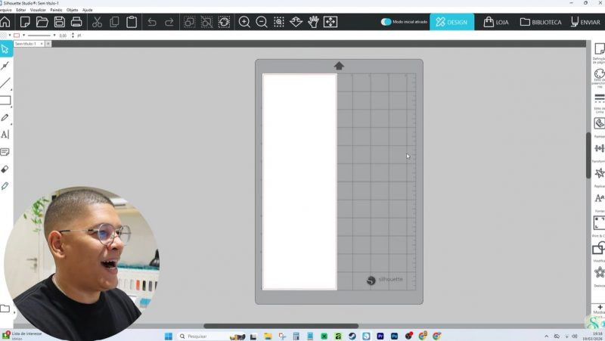
Task: Open the Trace panel
Action: pos(599,124)
